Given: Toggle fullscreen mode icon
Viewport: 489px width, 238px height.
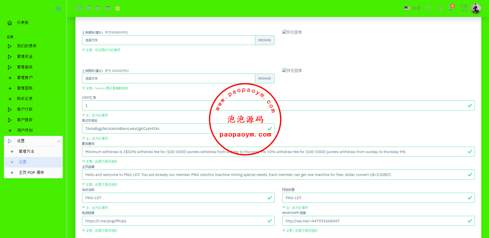Looking at the screenshot, I should [428, 8].
